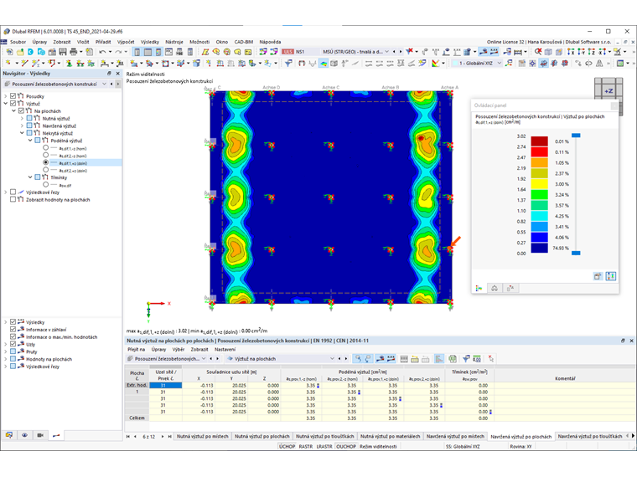637x477 pixels.
Task: Click the red X filter icon
Action: click(410, 51)
